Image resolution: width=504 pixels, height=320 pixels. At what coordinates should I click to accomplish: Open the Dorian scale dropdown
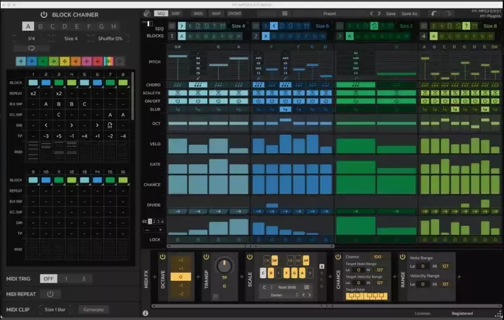click(284, 295)
